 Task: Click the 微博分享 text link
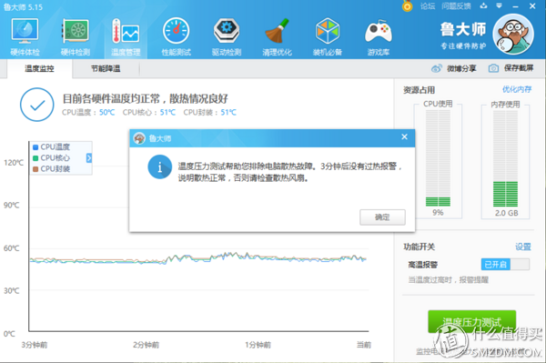pyautogui.click(x=461, y=68)
